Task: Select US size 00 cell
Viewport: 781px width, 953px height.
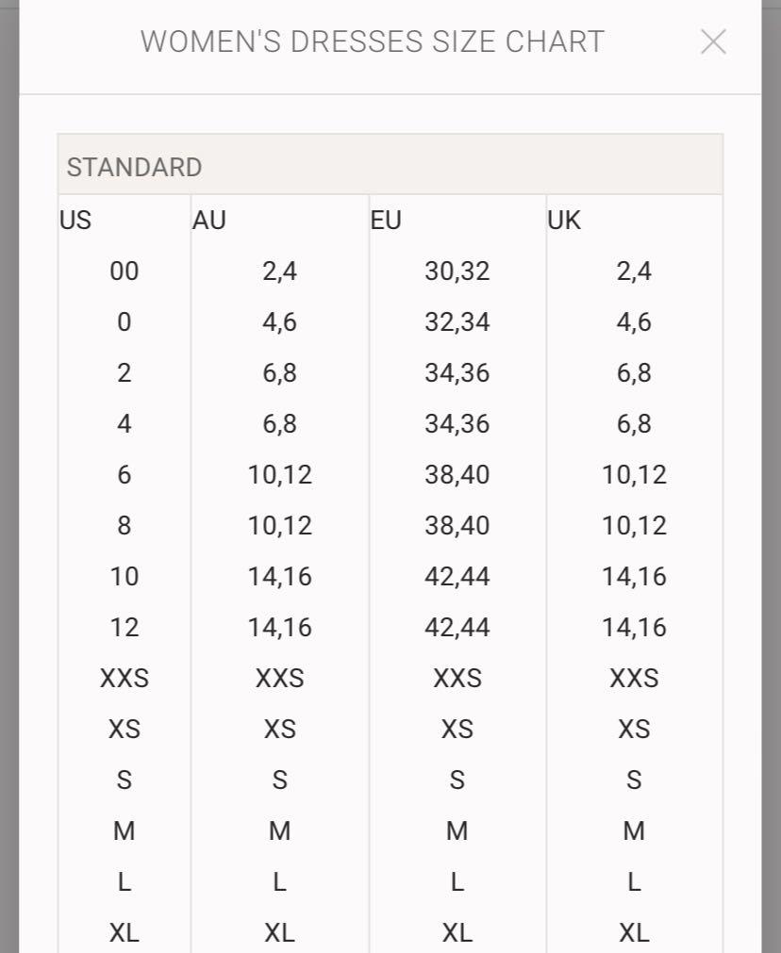Action: click(125, 271)
